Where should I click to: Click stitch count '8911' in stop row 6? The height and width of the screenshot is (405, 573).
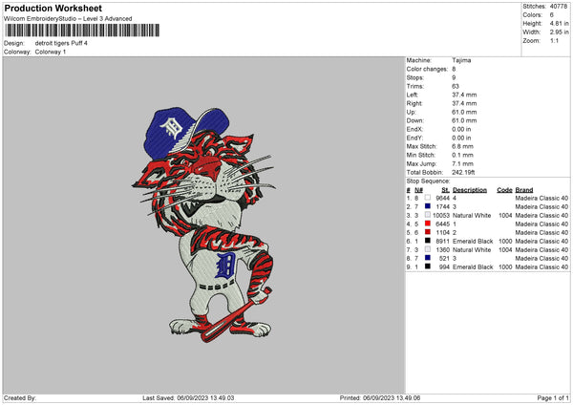click(442, 241)
